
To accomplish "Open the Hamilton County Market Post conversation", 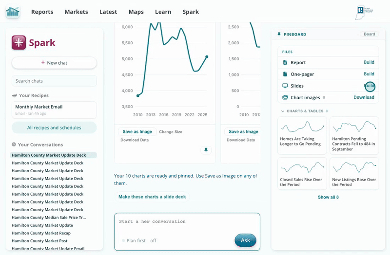I will coord(39,241).
